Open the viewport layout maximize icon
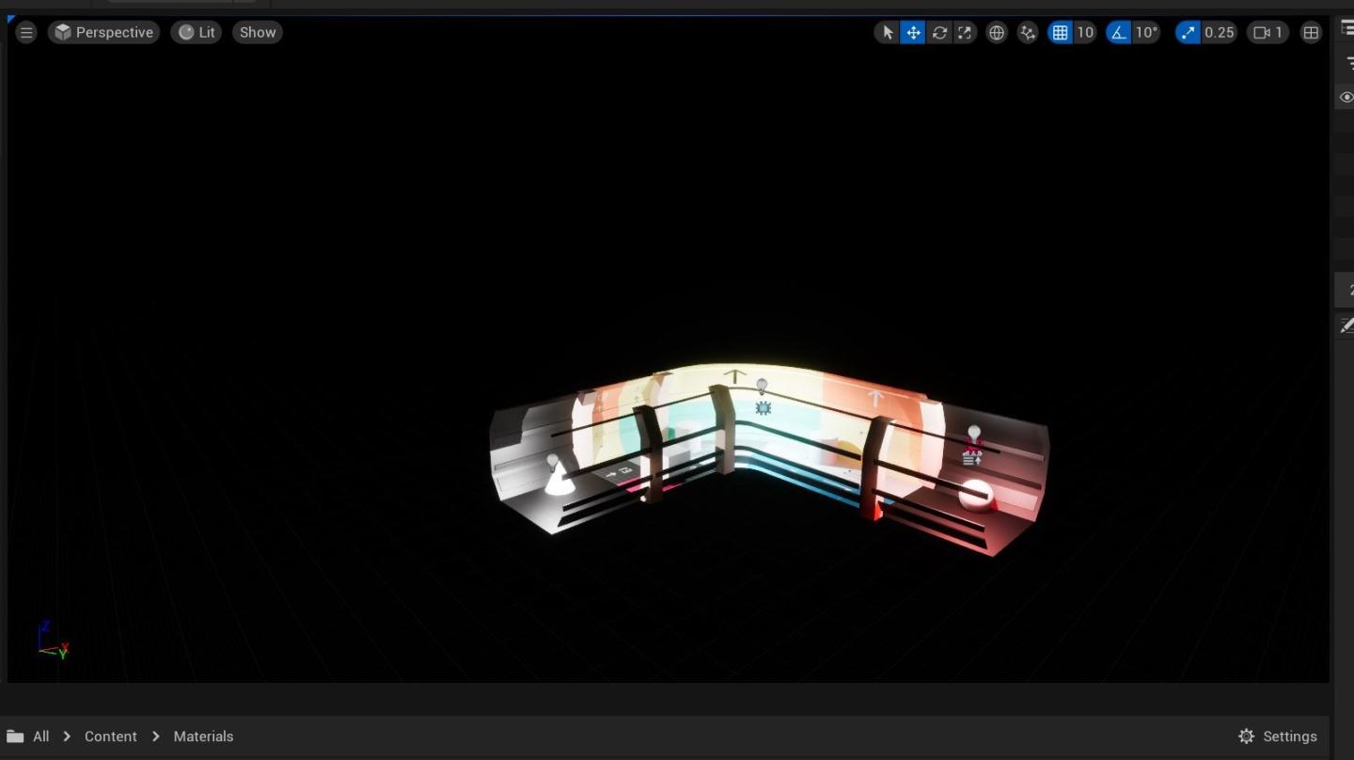The height and width of the screenshot is (760, 1354). [1311, 33]
